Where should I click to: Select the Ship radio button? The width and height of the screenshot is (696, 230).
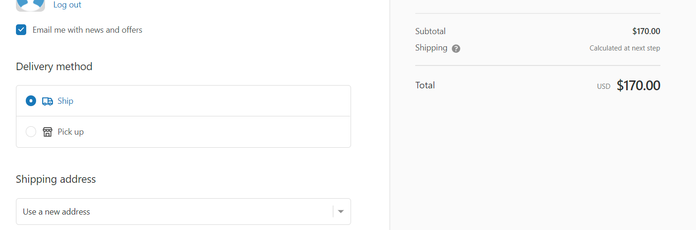tap(31, 101)
